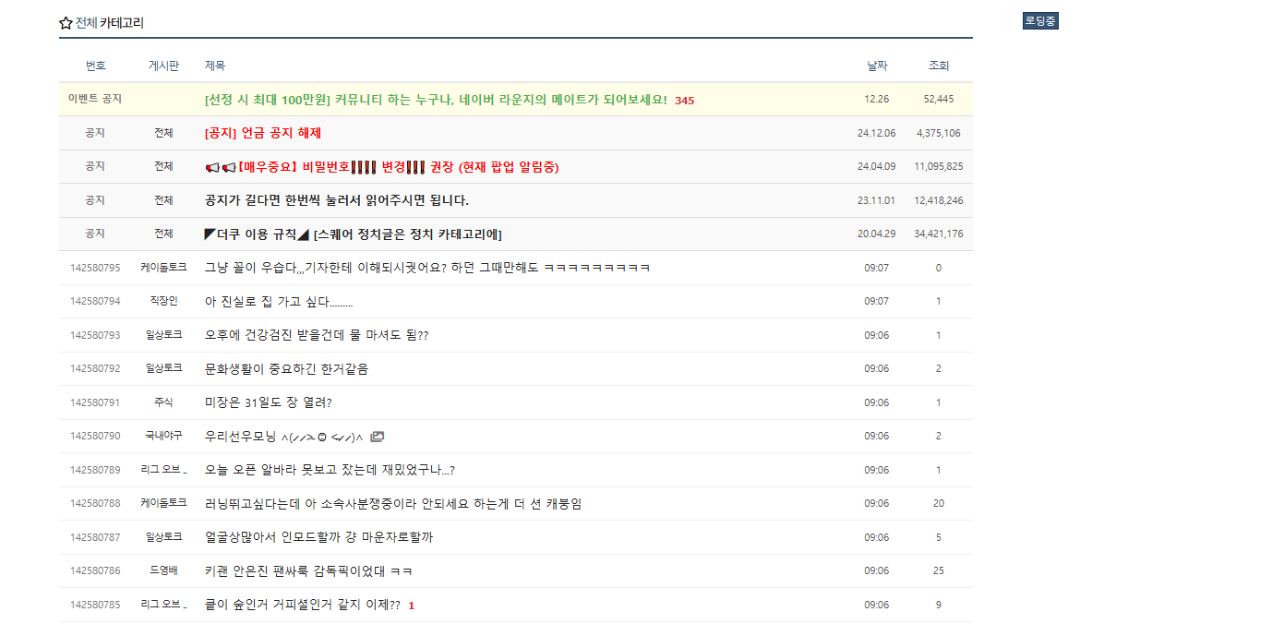The width and height of the screenshot is (1284, 624).
Task: Select the 국내야구 board category label
Action: point(163,436)
